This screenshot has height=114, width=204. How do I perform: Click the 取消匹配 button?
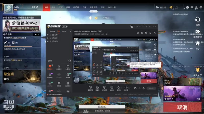point(102,107)
